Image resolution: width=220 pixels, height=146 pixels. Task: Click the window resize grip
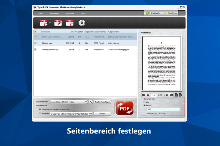[185, 120]
